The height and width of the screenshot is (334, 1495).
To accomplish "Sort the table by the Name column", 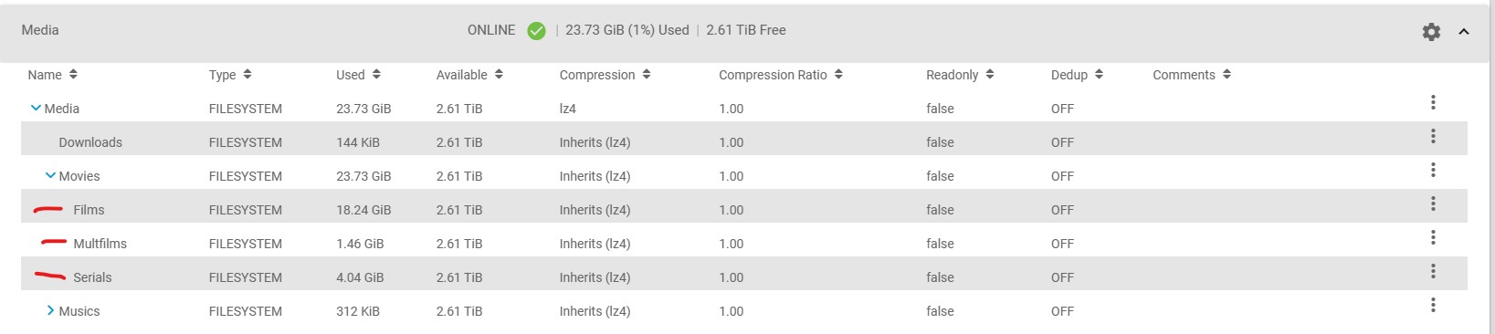I will coord(53,75).
